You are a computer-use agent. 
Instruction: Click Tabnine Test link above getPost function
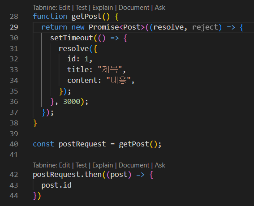coord(81,8)
